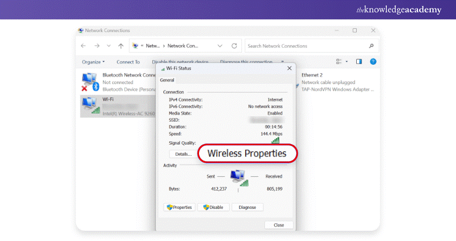Expand the recent locations chevron
The width and height of the screenshot is (456, 241).
click(x=109, y=46)
